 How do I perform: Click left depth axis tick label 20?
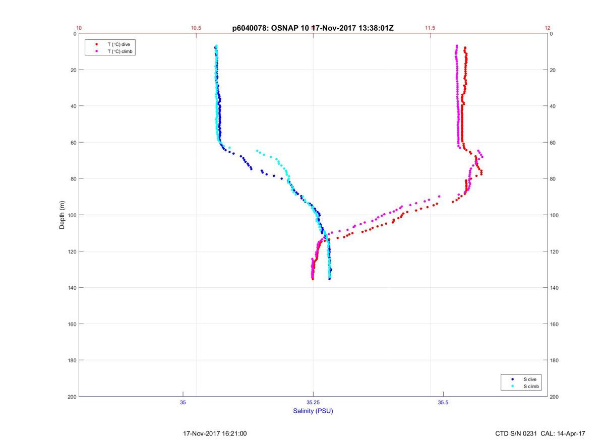73,70
